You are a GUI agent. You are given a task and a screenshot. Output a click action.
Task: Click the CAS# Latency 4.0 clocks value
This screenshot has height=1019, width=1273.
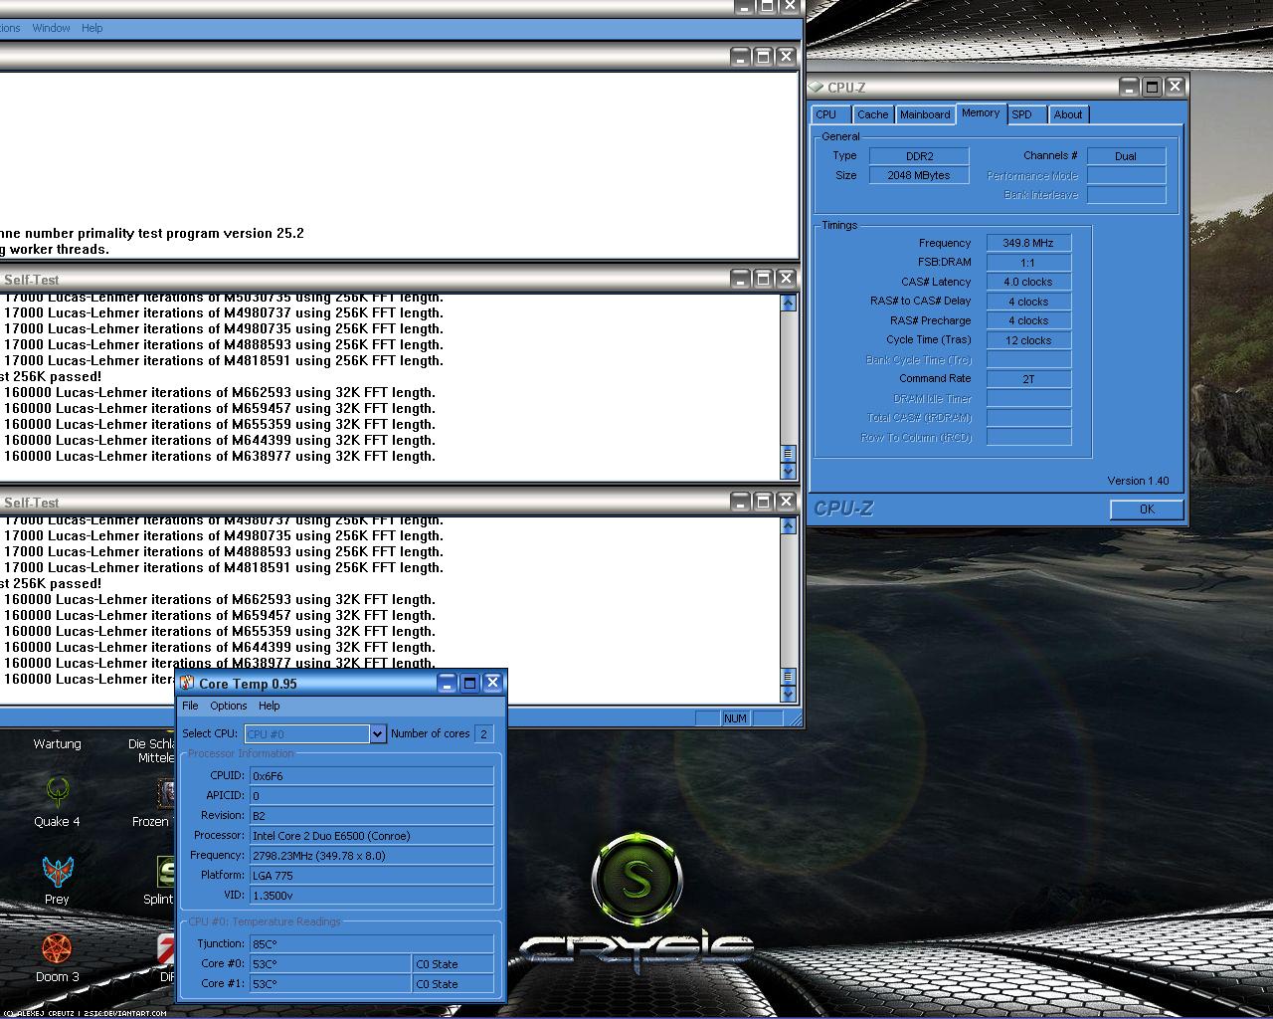1028,282
